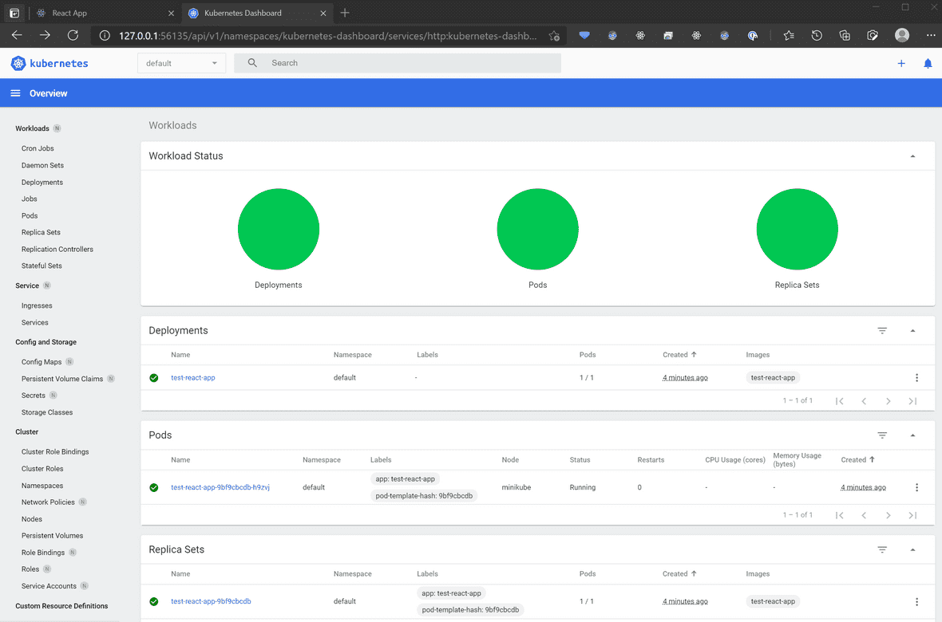Collapse the Workload Status panel
The width and height of the screenshot is (942, 622).
point(912,155)
